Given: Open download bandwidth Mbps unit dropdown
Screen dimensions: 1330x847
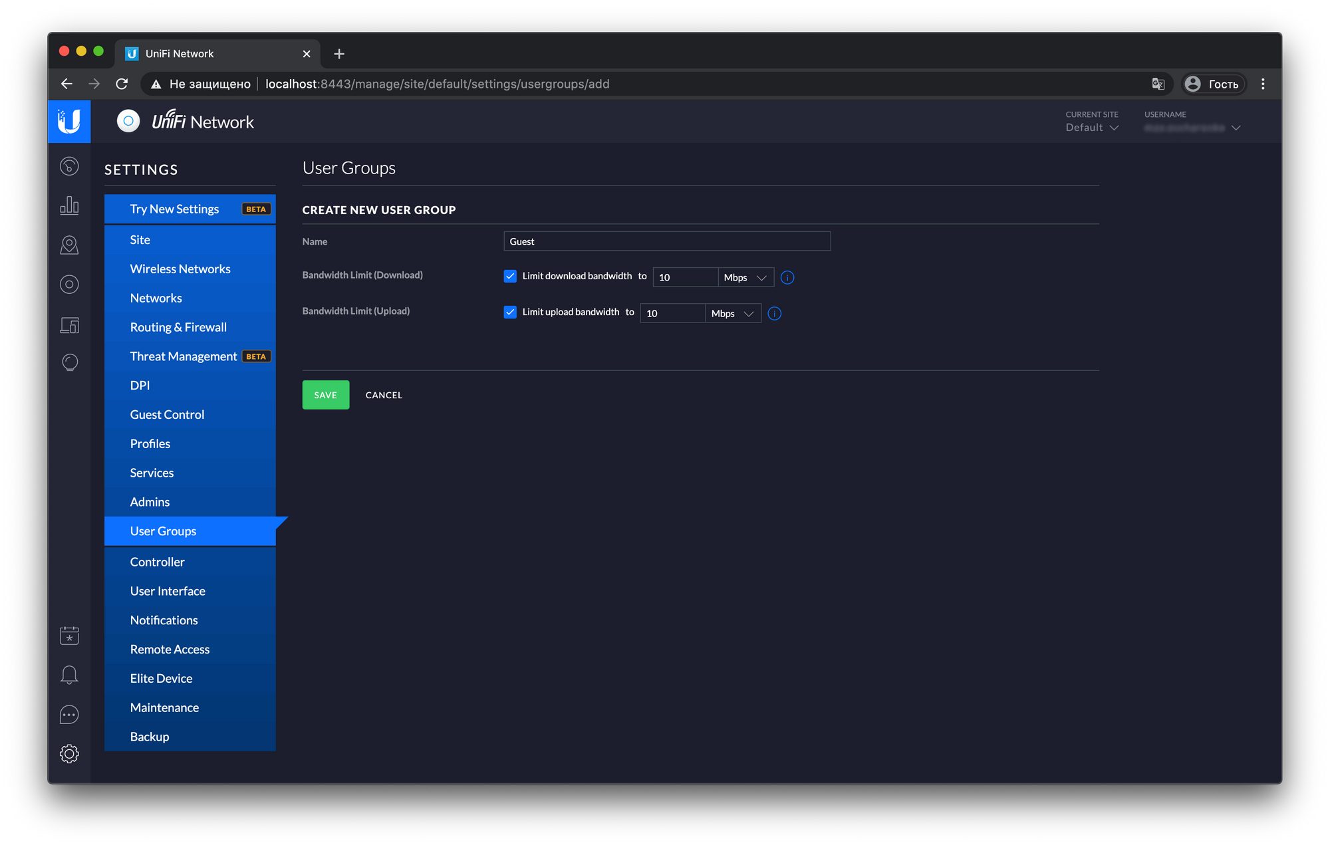Looking at the screenshot, I should [x=745, y=277].
